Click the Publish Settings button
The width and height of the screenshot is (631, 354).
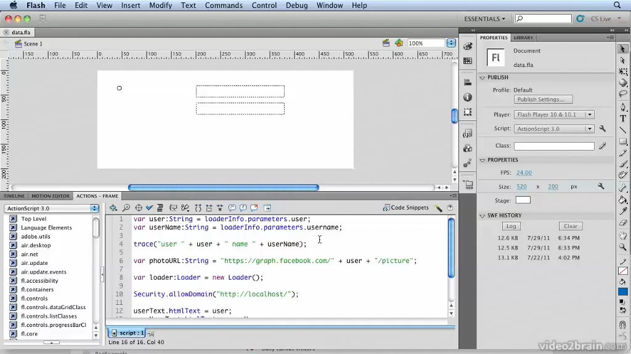pos(543,99)
